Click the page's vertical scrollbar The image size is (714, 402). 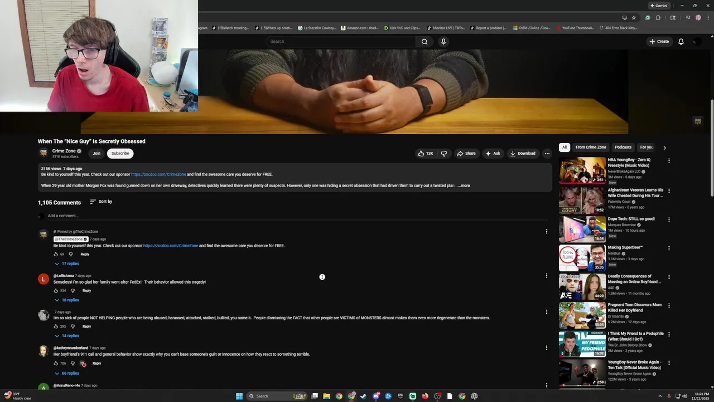coord(711,148)
